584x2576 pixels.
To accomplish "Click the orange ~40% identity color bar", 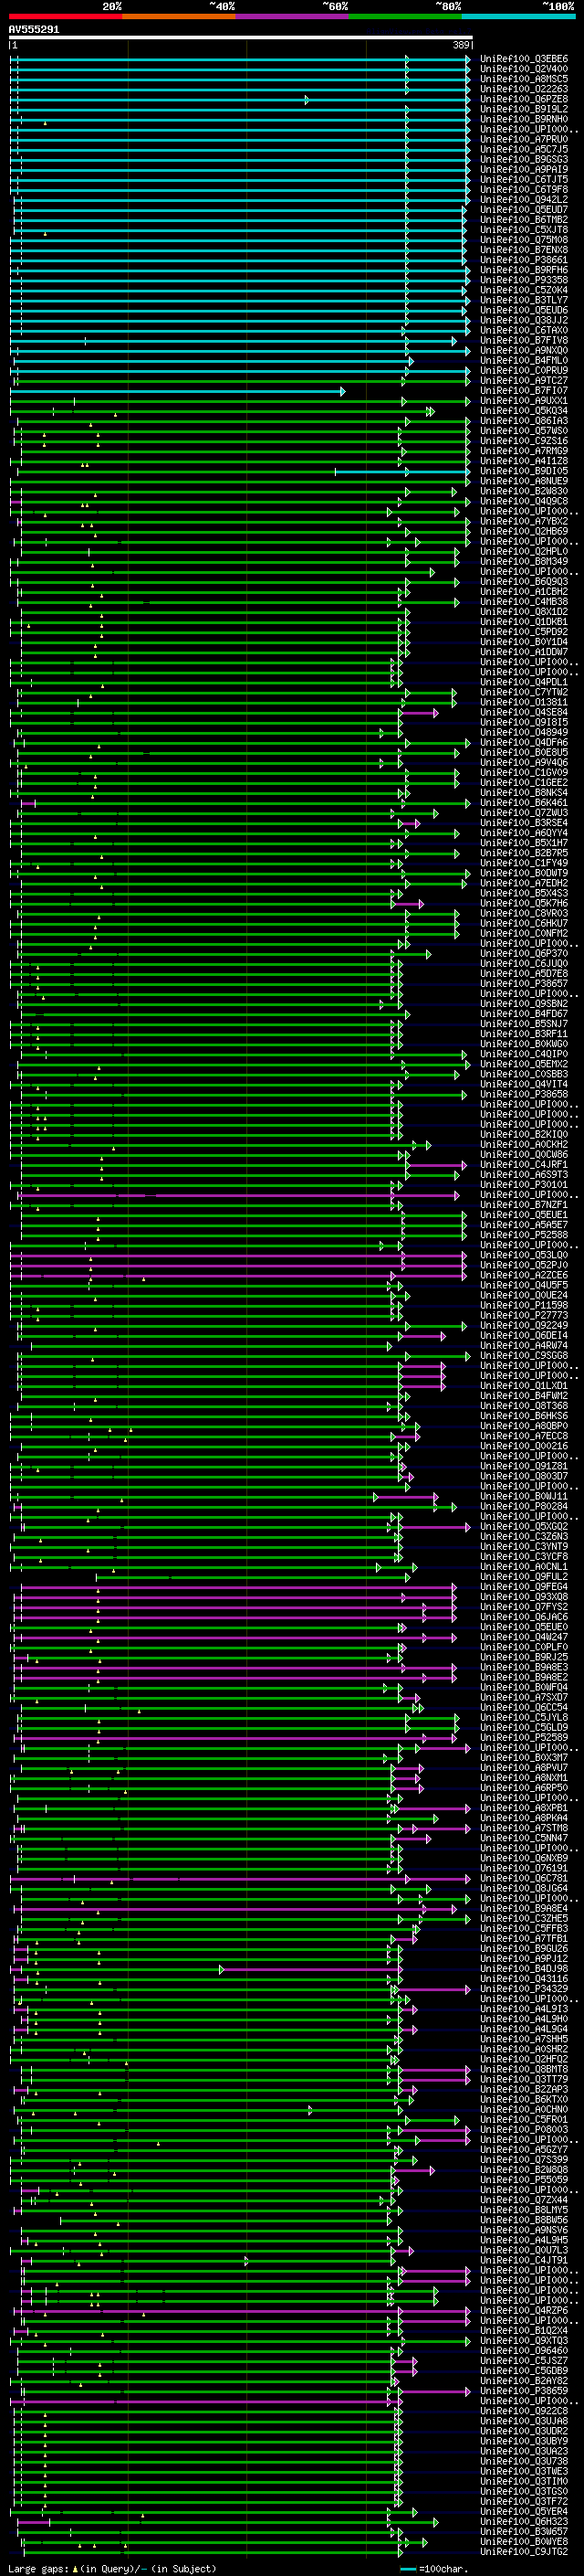I will click(179, 16).
